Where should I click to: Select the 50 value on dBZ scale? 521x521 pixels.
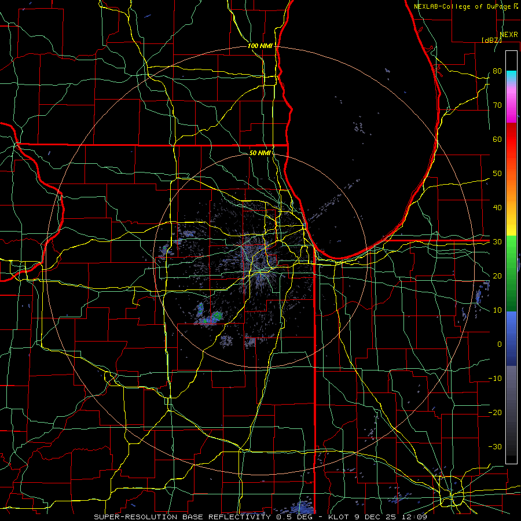[497, 174]
